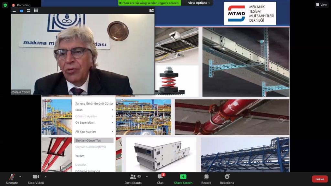Open the Participants panel

point(133,179)
